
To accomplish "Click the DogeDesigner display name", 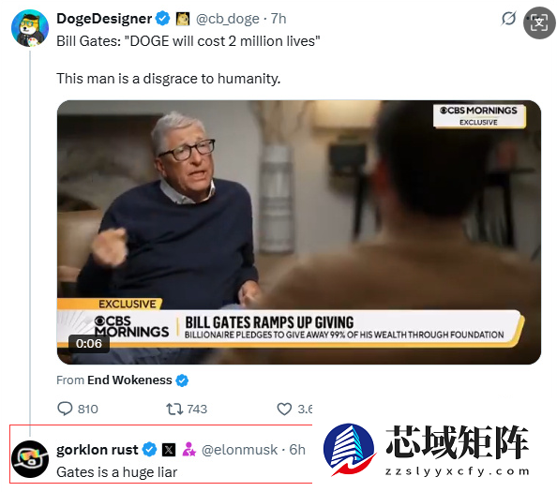I will [104, 19].
